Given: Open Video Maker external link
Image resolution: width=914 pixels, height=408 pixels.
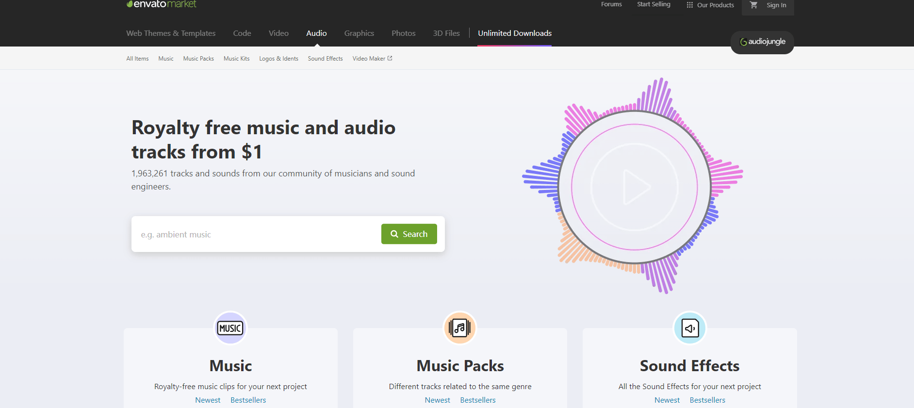Looking at the screenshot, I should (372, 59).
